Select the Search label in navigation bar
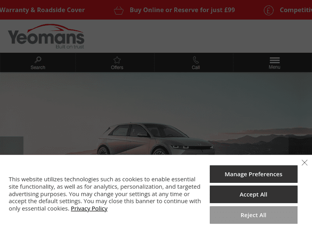 tap(38, 67)
